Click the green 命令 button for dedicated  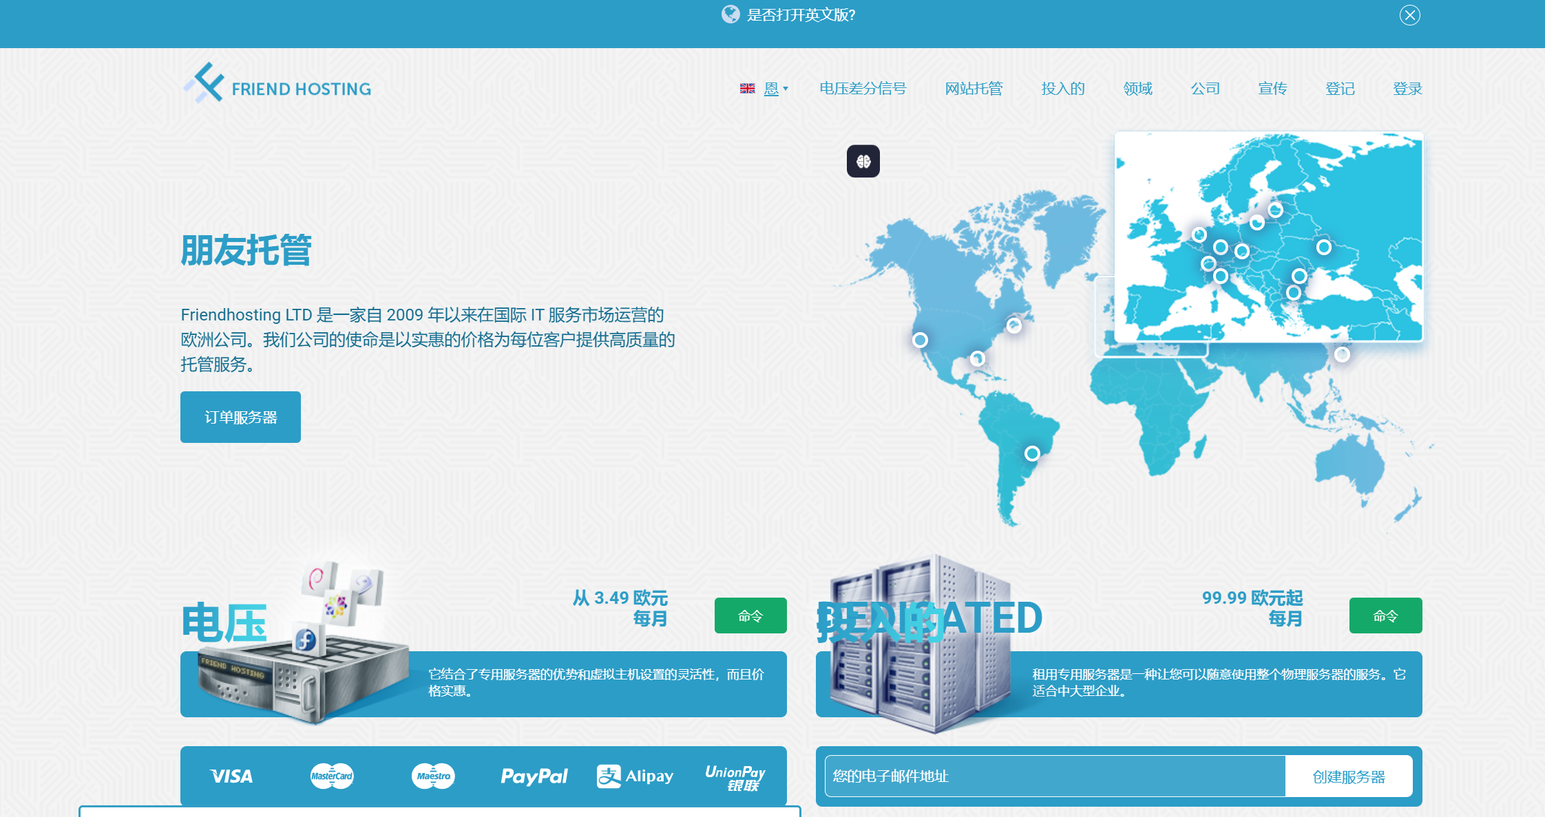(x=1385, y=616)
